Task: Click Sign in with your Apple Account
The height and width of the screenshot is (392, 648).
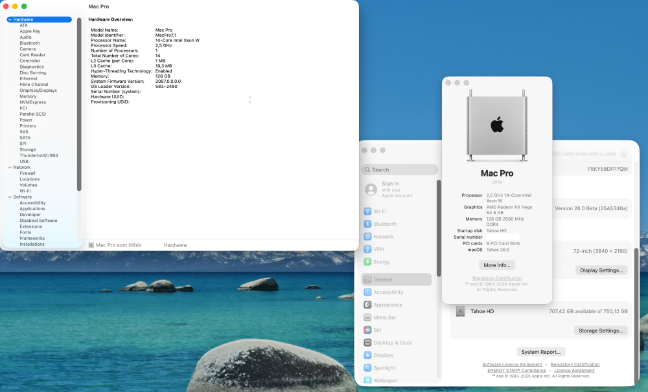Action: click(x=397, y=190)
